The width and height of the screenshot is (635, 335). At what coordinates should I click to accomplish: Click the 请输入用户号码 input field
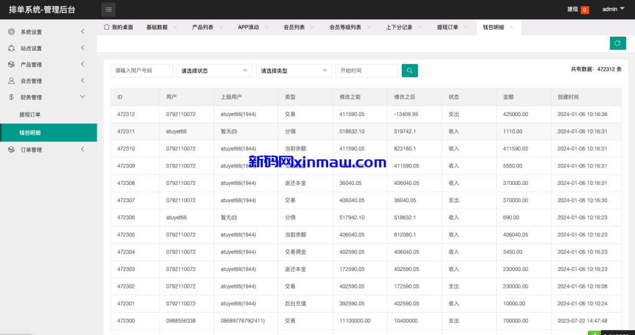click(x=141, y=71)
